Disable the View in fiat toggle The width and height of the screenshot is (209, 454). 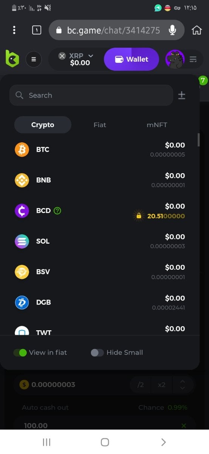[x=20, y=353]
